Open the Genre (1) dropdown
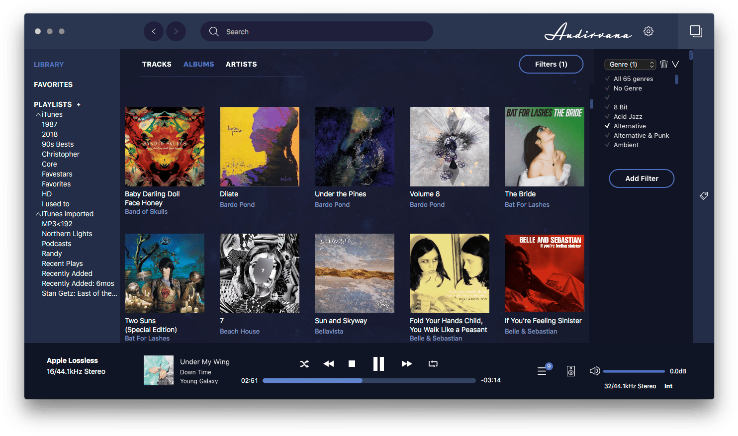The width and height of the screenshot is (738, 436). click(x=630, y=64)
